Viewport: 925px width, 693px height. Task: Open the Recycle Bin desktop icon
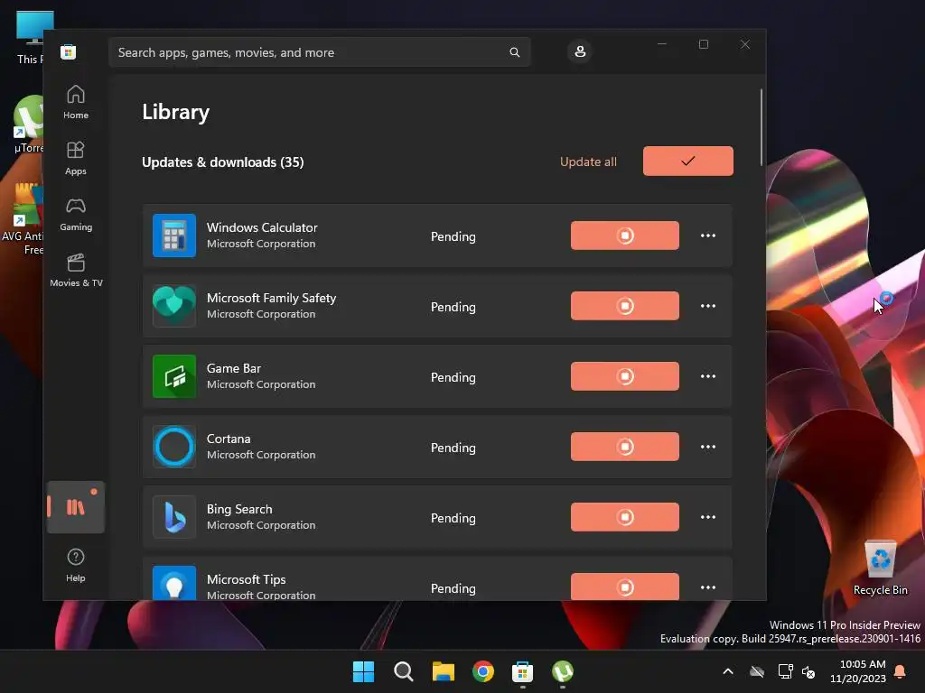tap(880, 568)
